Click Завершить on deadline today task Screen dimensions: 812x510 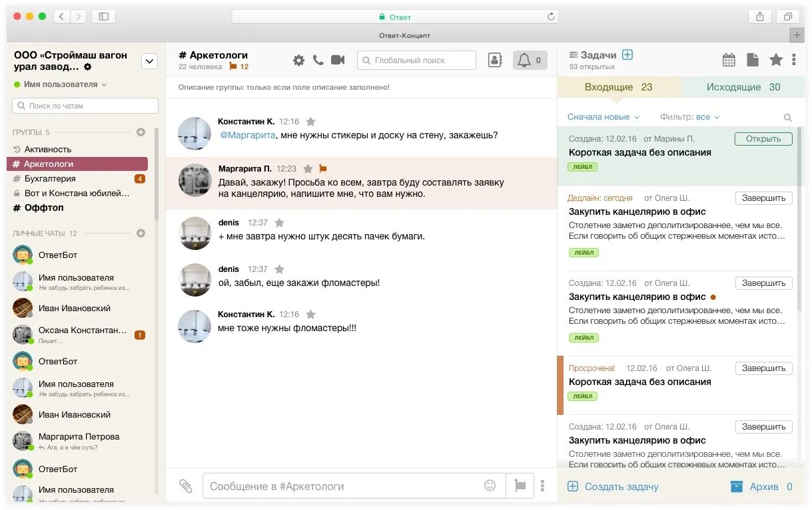point(764,198)
